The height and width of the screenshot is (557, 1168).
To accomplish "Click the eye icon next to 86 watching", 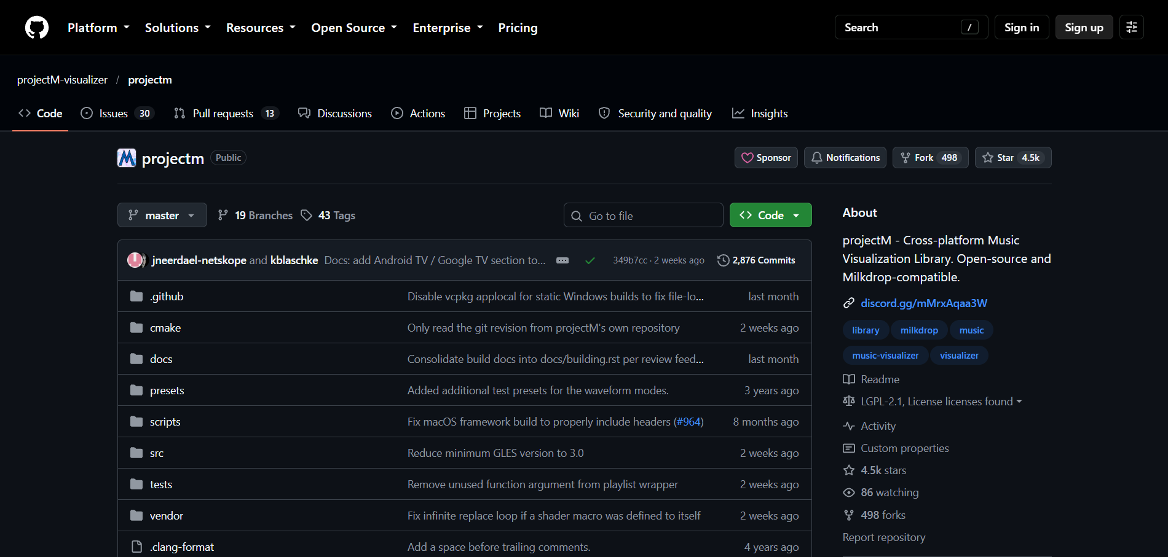I will tap(849, 493).
